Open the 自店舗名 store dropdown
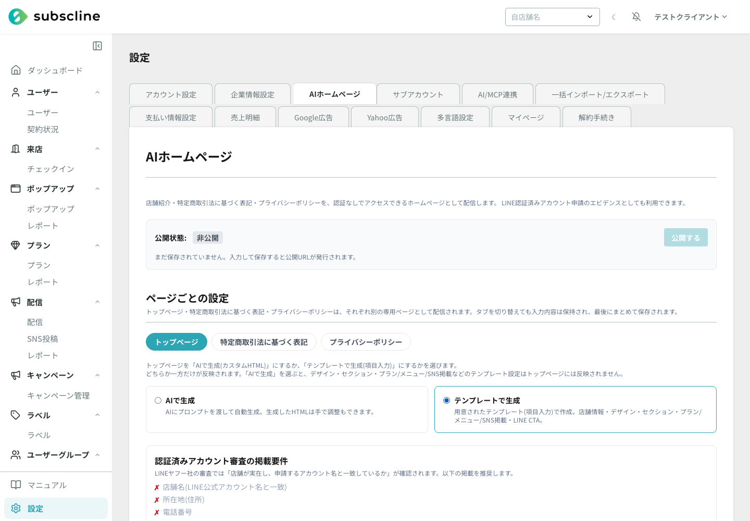This screenshot has height=521, width=750. tap(553, 17)
